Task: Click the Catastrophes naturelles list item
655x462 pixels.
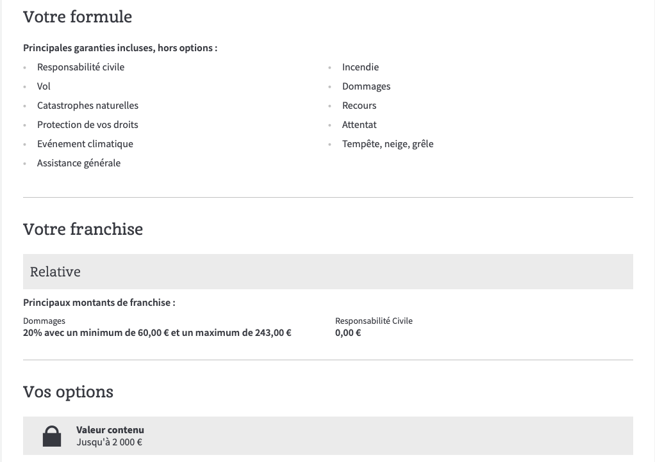Action: [x=88, y=106]
